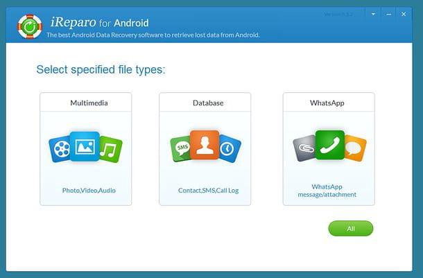This screenshot has width=423, height=278.
Task: Choose the orange contact person icon
Action: 205,145
